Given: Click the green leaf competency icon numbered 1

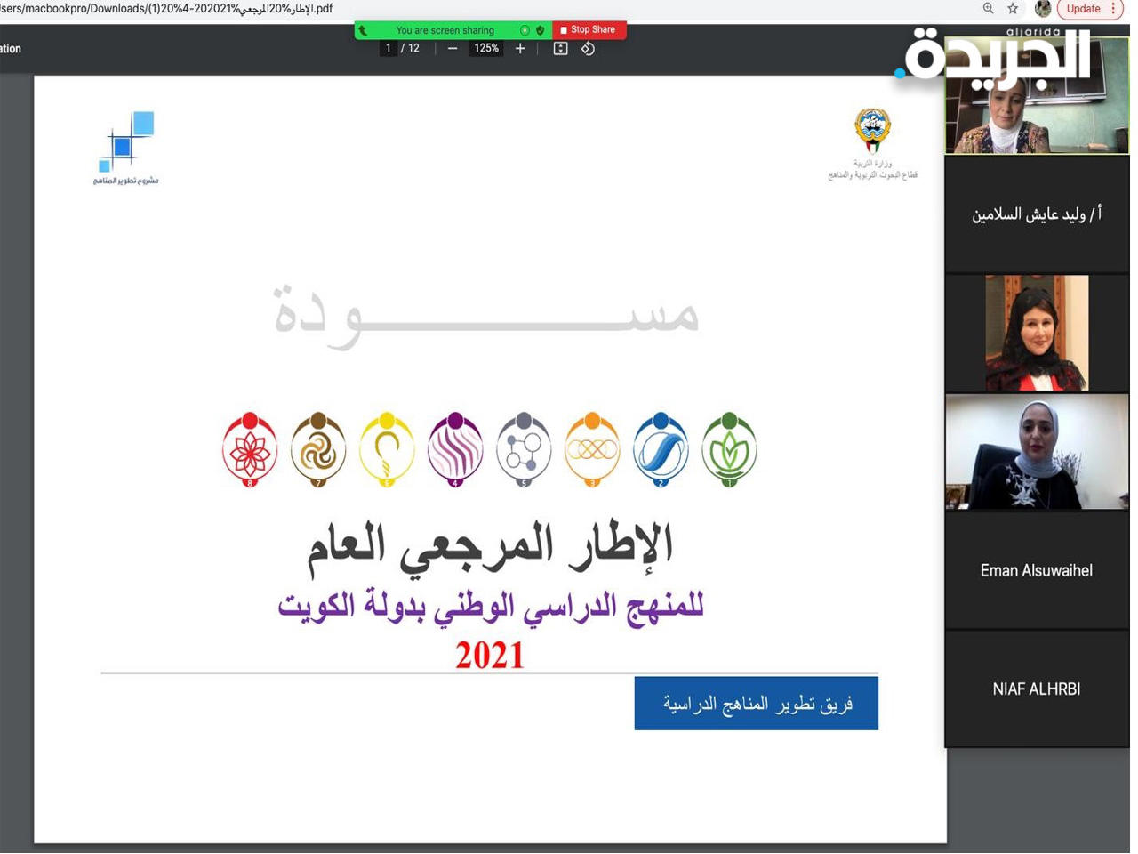Looking at the screenshot, I should click(x=729, y=449).
